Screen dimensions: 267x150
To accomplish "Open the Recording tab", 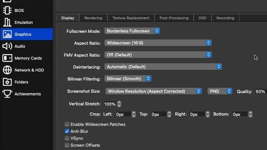I will click(225, 18).
